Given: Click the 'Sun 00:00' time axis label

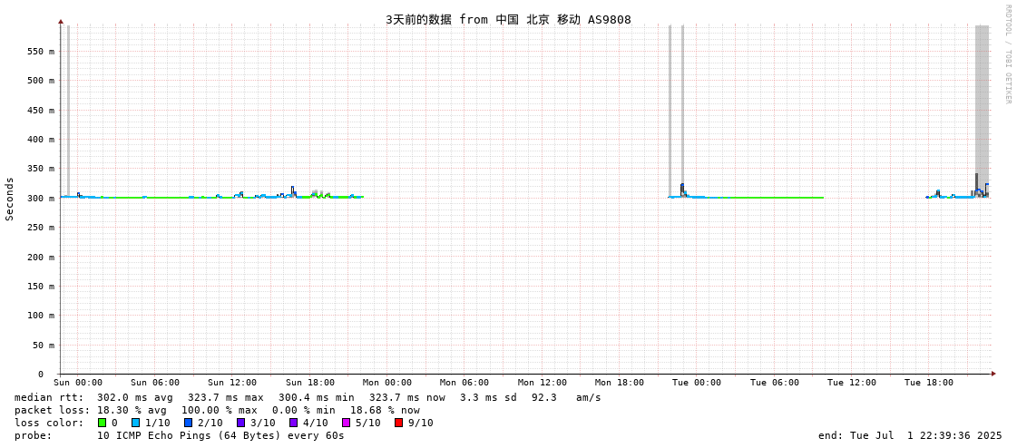Looking at the screenshot, I should pos(78,383).
